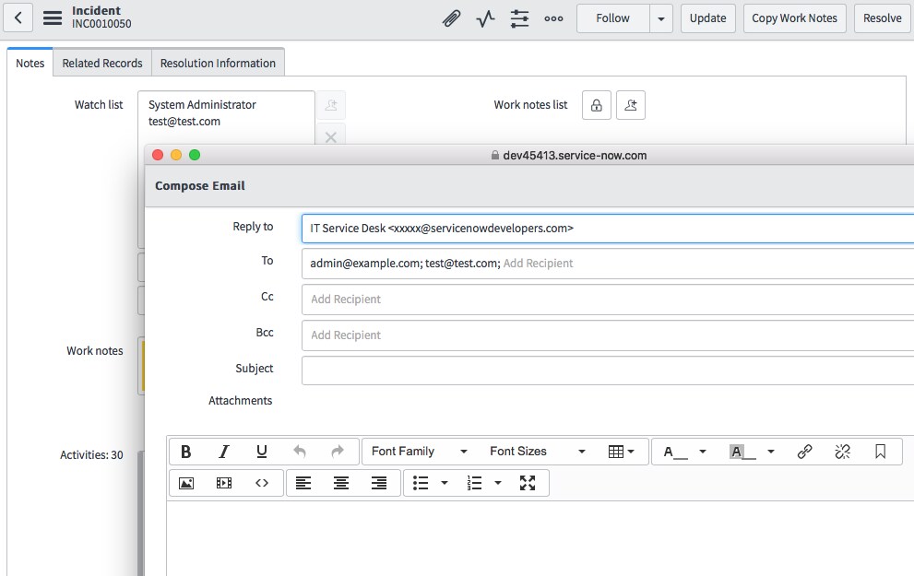Viewport: 914px width, 576px height.
Task: Insert an image into the email
Action: coord(186,483)
